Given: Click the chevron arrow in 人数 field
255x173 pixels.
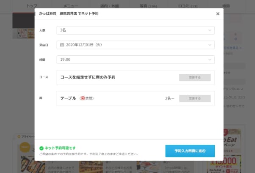Looking at the screenshot, I should pos(210,30).
